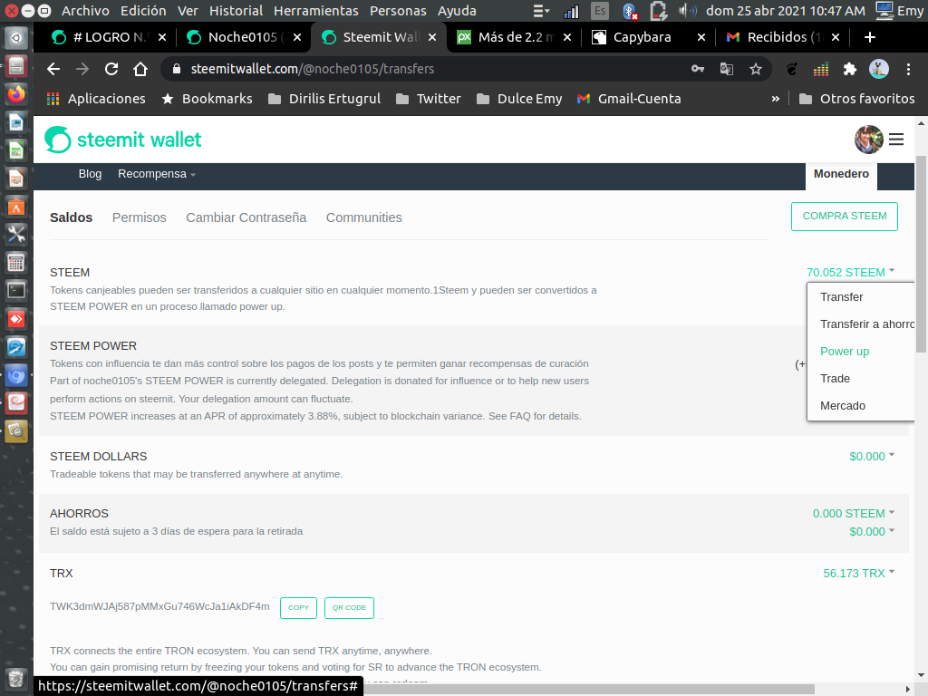Show more bookmarks with the » chevron
Viewport: 928px width, 696px height.
pos(776,99)
